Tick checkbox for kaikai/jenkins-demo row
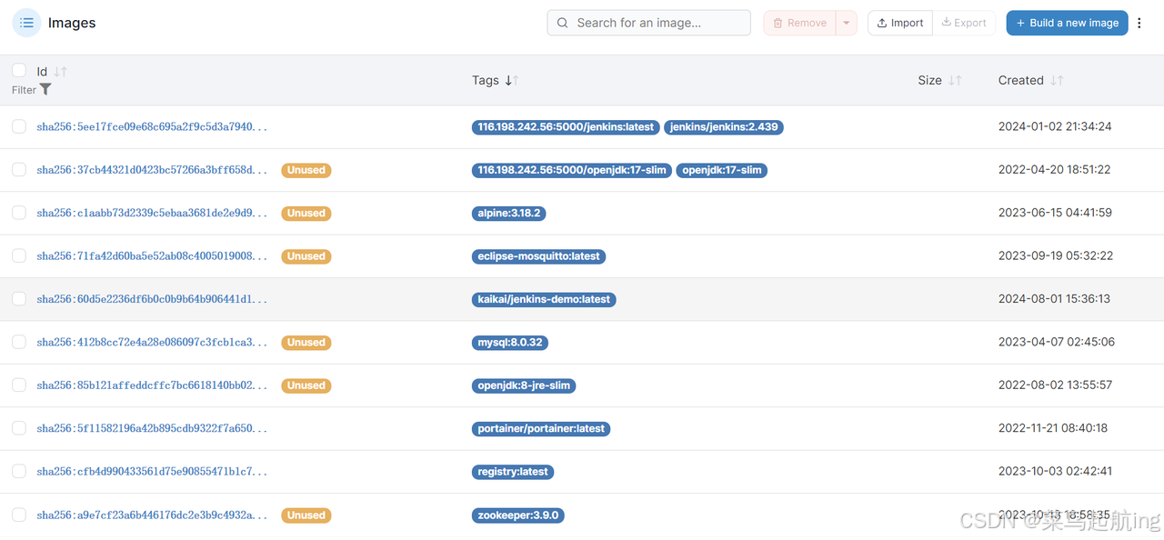Image resolution: width=1164 pixels, height=540 pixels. pyautogui.click(x=19, y=298)
